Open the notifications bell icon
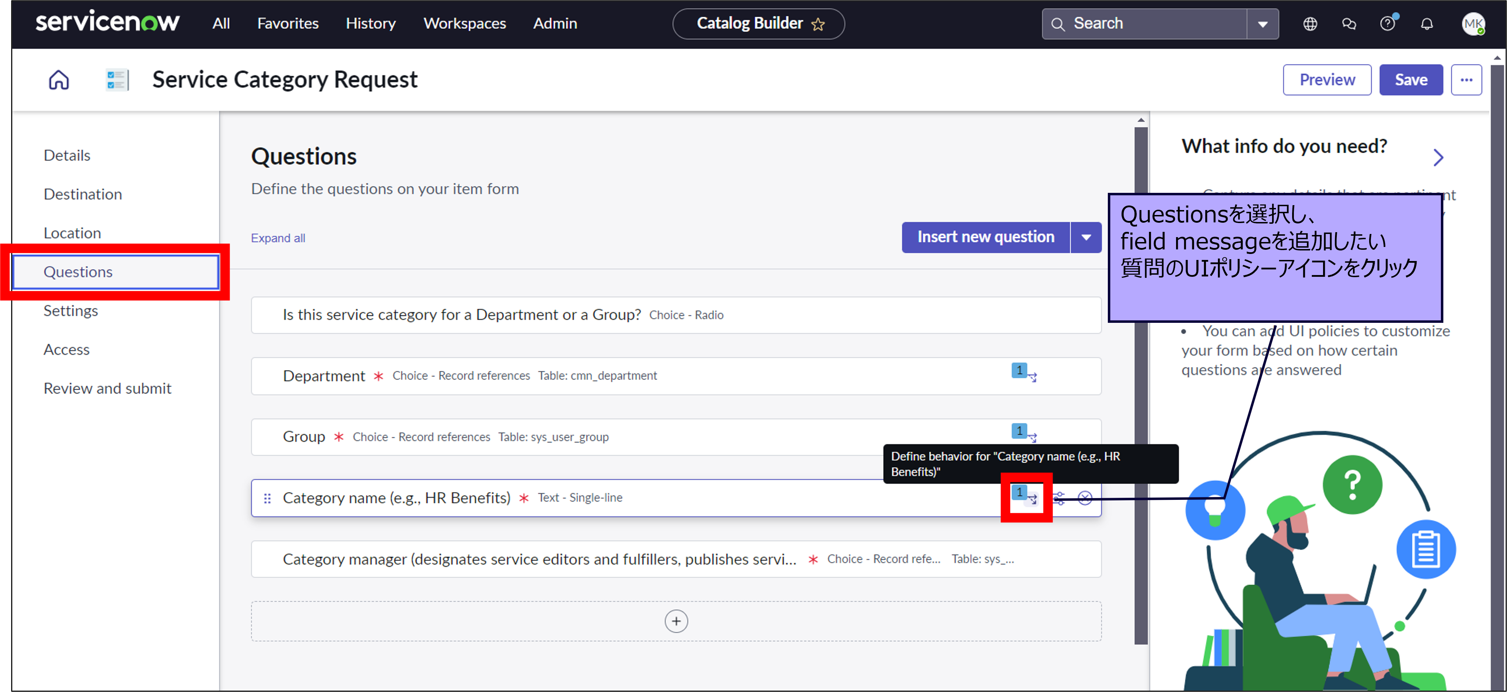Viewport: 1507px width, 692px height. click(x=1426, y=24)
